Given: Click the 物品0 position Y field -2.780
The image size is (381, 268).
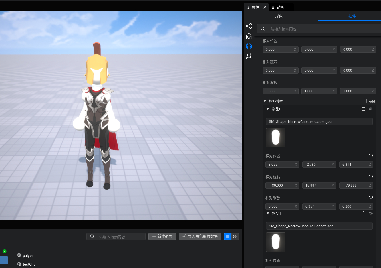Looking at the screenshot, I should click(x=319, y=165).
